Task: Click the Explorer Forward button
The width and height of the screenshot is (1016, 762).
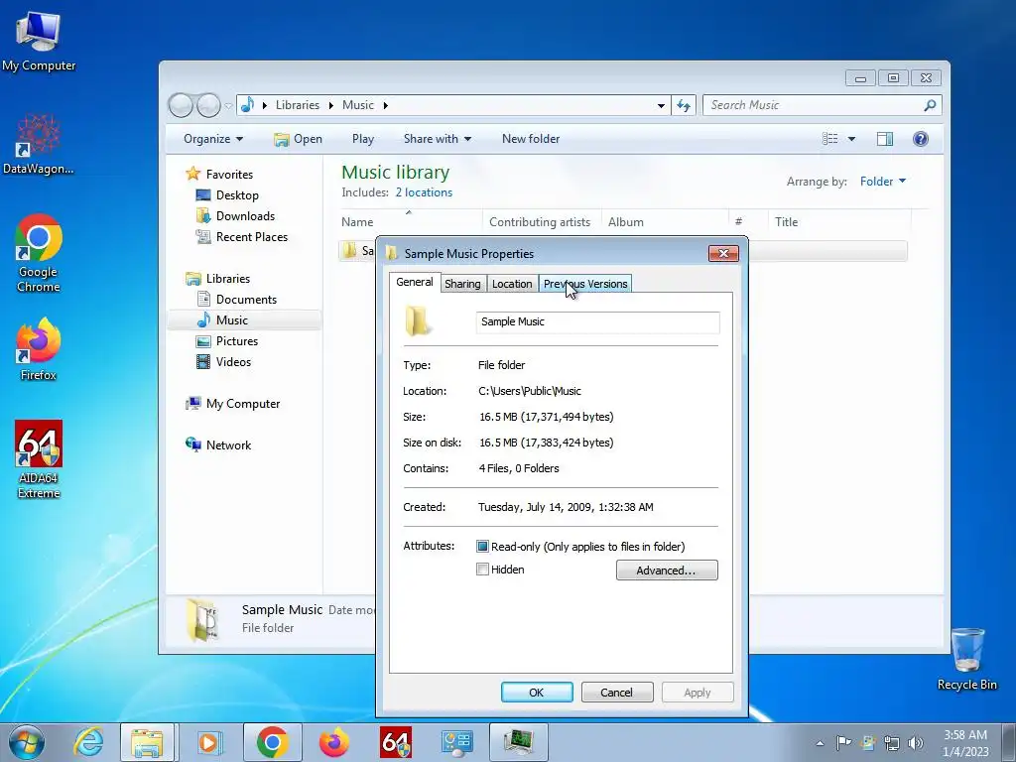Action: click(208, 105)
